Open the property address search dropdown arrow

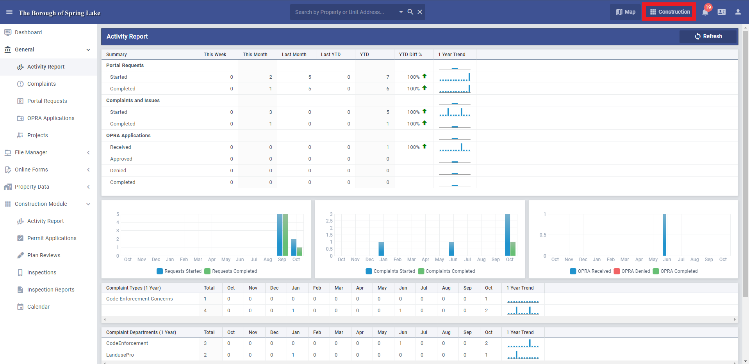[401, 12]
